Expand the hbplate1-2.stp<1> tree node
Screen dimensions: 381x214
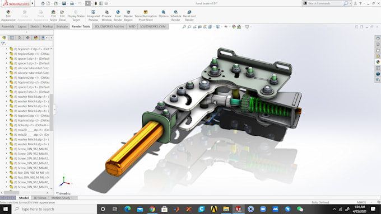[7, 49]
